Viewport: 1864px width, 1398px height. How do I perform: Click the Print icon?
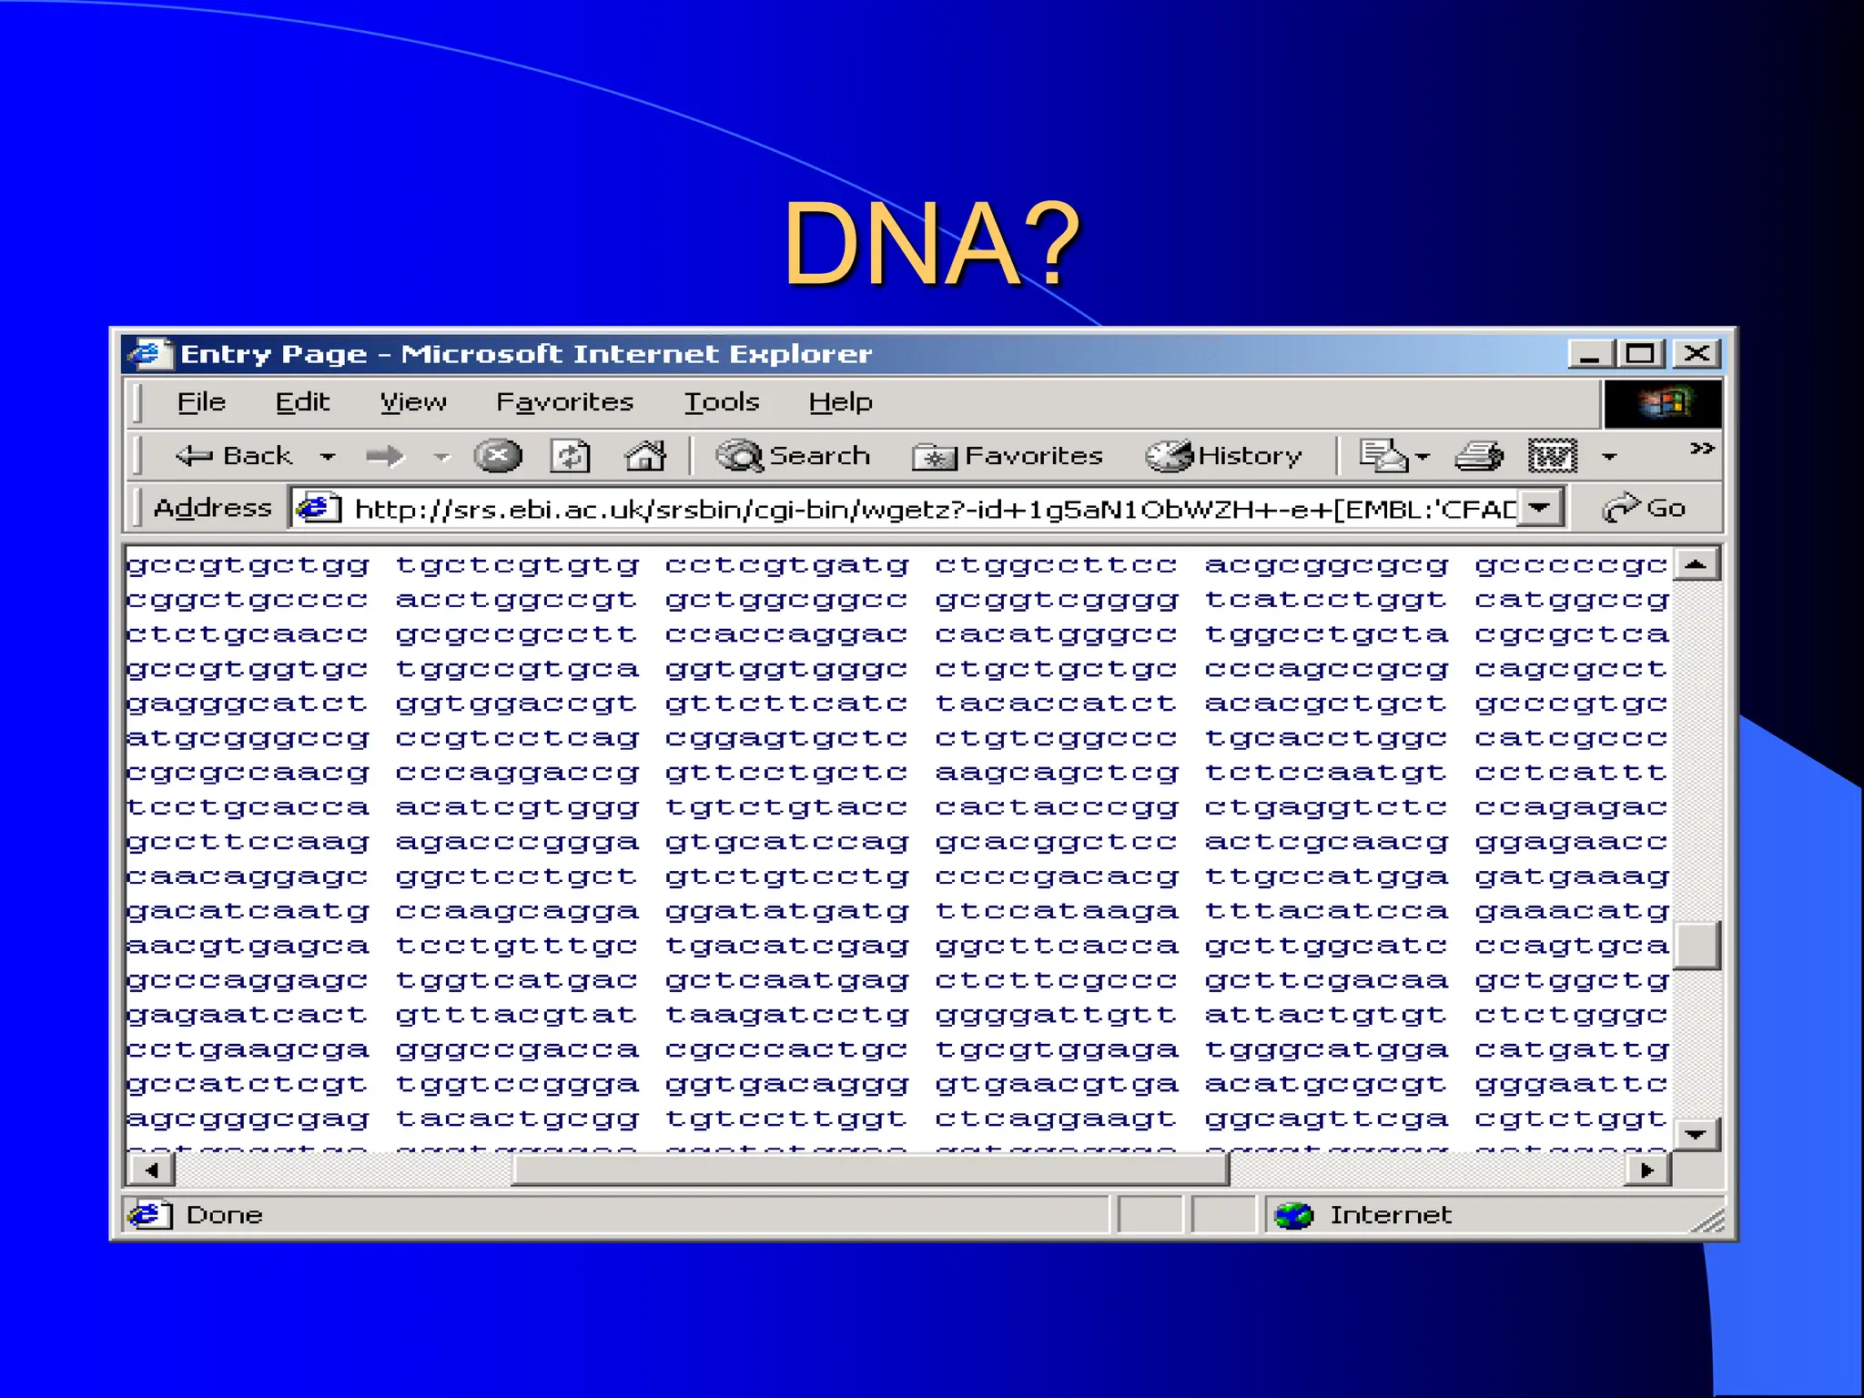tap(1478, 455)
